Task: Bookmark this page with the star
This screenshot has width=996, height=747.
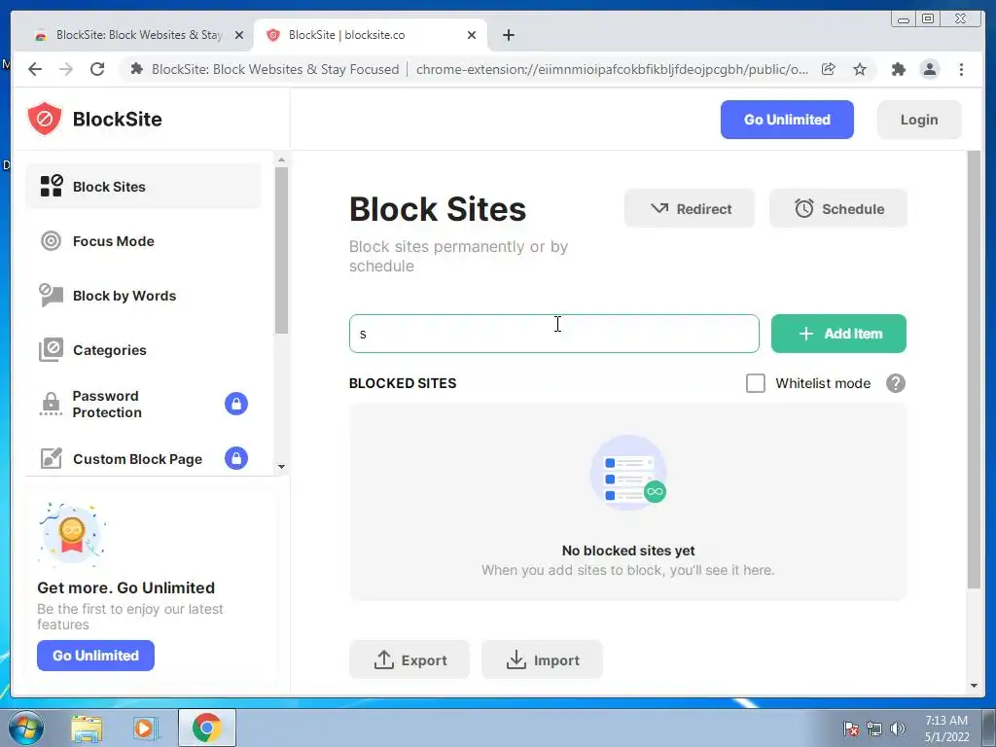Action: pyautogui.click(x=860, y=69)
